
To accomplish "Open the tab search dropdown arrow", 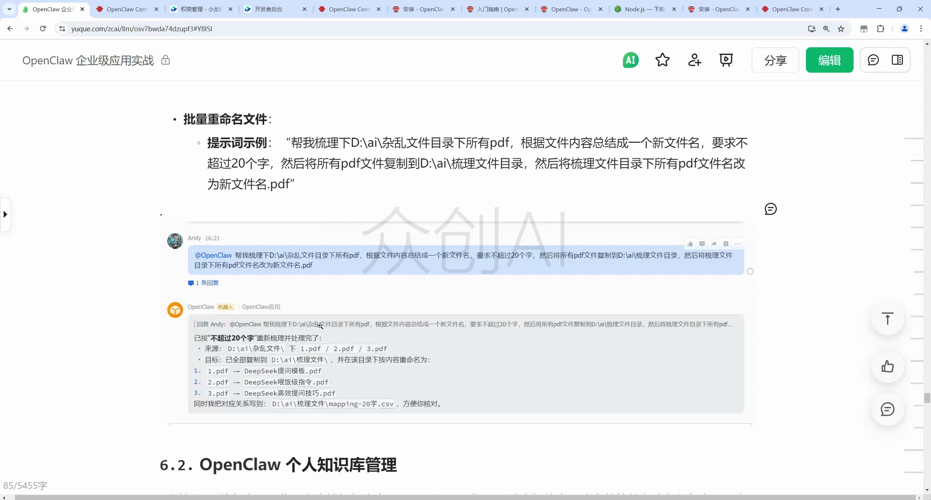I will click(x=9, y=9).
